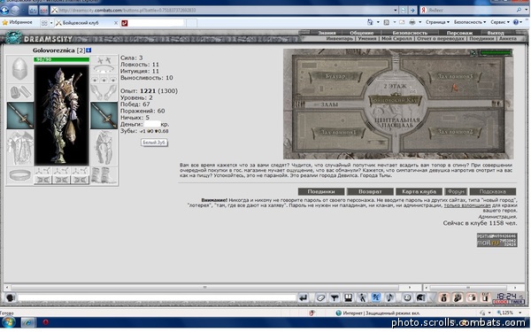
Task: Open the Избранное favorites button
Action: coord(18,22)
